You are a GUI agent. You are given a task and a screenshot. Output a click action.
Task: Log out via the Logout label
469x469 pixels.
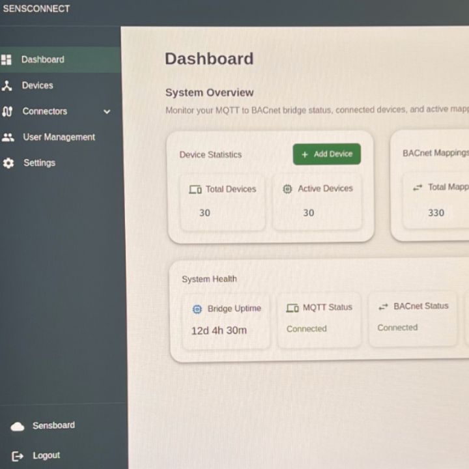point(46,455)
